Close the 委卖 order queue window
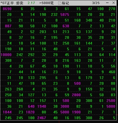Viewport: 118px width, 123px height. [x=114, y=3]
